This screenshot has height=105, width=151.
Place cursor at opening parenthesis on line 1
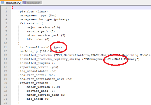(x=12, y=8)
